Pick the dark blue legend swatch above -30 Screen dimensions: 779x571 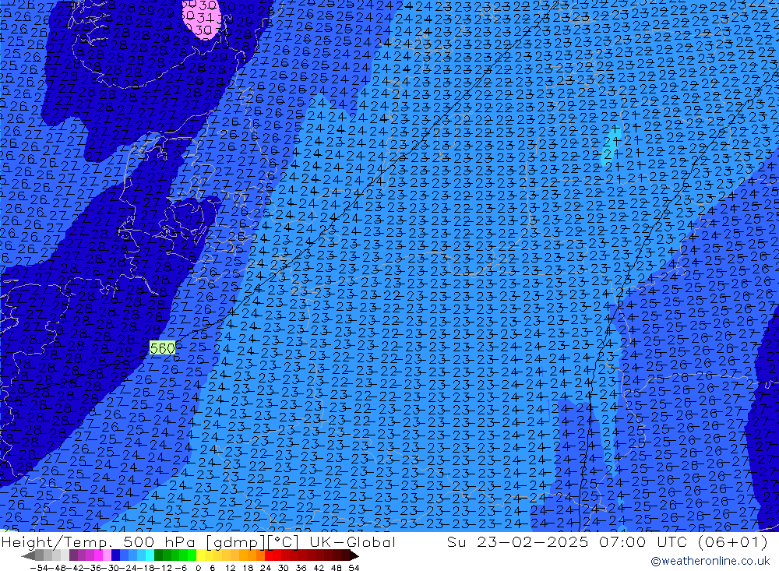pyautogui.click(x=115, y=555)
